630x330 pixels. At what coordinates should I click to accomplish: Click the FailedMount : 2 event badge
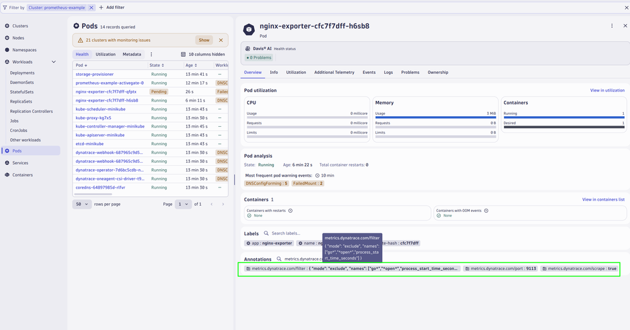[x=308, y=183]
